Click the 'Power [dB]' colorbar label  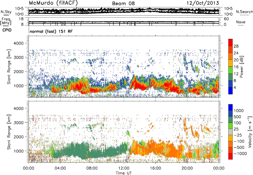point(241,67)
